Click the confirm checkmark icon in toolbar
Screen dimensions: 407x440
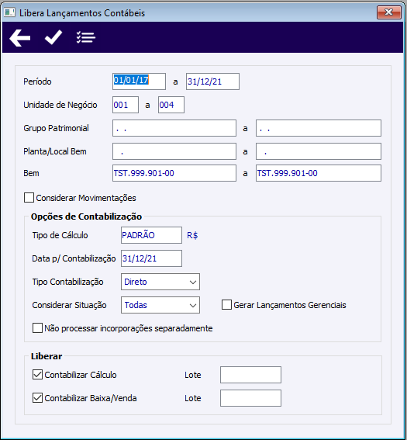[x=53, y=37]
